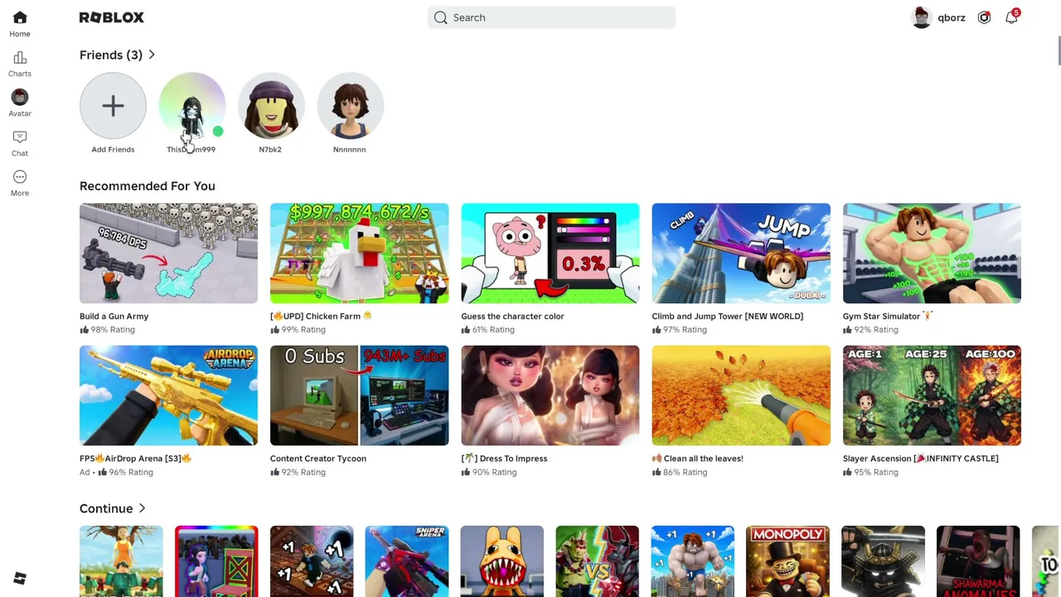Open the Continue heading
Screen dimensions: 1061x597
[x=106, y=508]
